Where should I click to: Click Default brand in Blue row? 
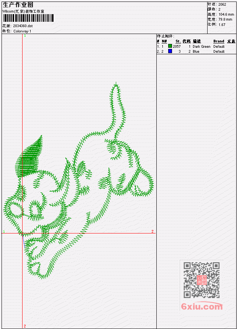pos(219,52)
